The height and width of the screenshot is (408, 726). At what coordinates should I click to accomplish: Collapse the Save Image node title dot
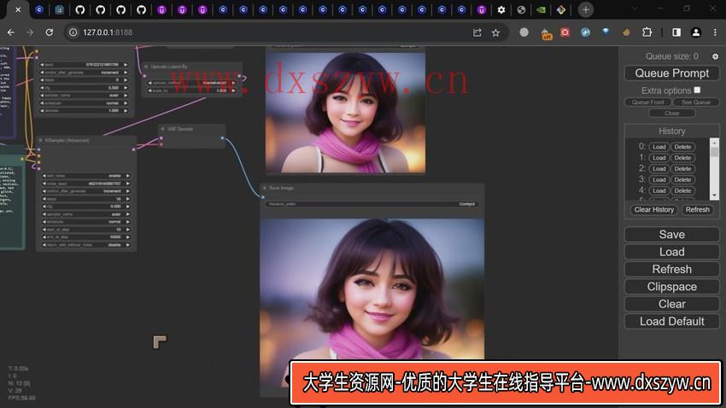(265, 189)
